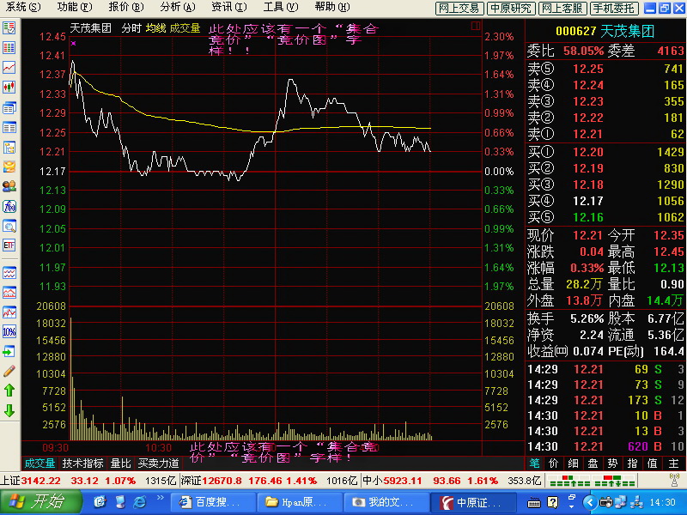Click the pencil drawing tool icon
The image size is (687, 515).
coord(9,371)
